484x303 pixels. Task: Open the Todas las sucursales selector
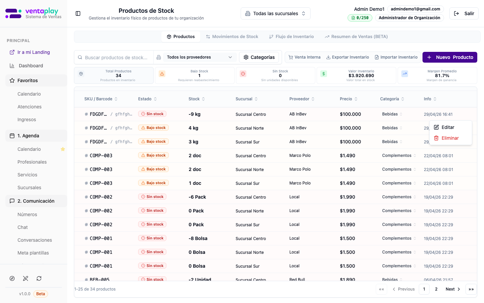(x=276, y=13)
